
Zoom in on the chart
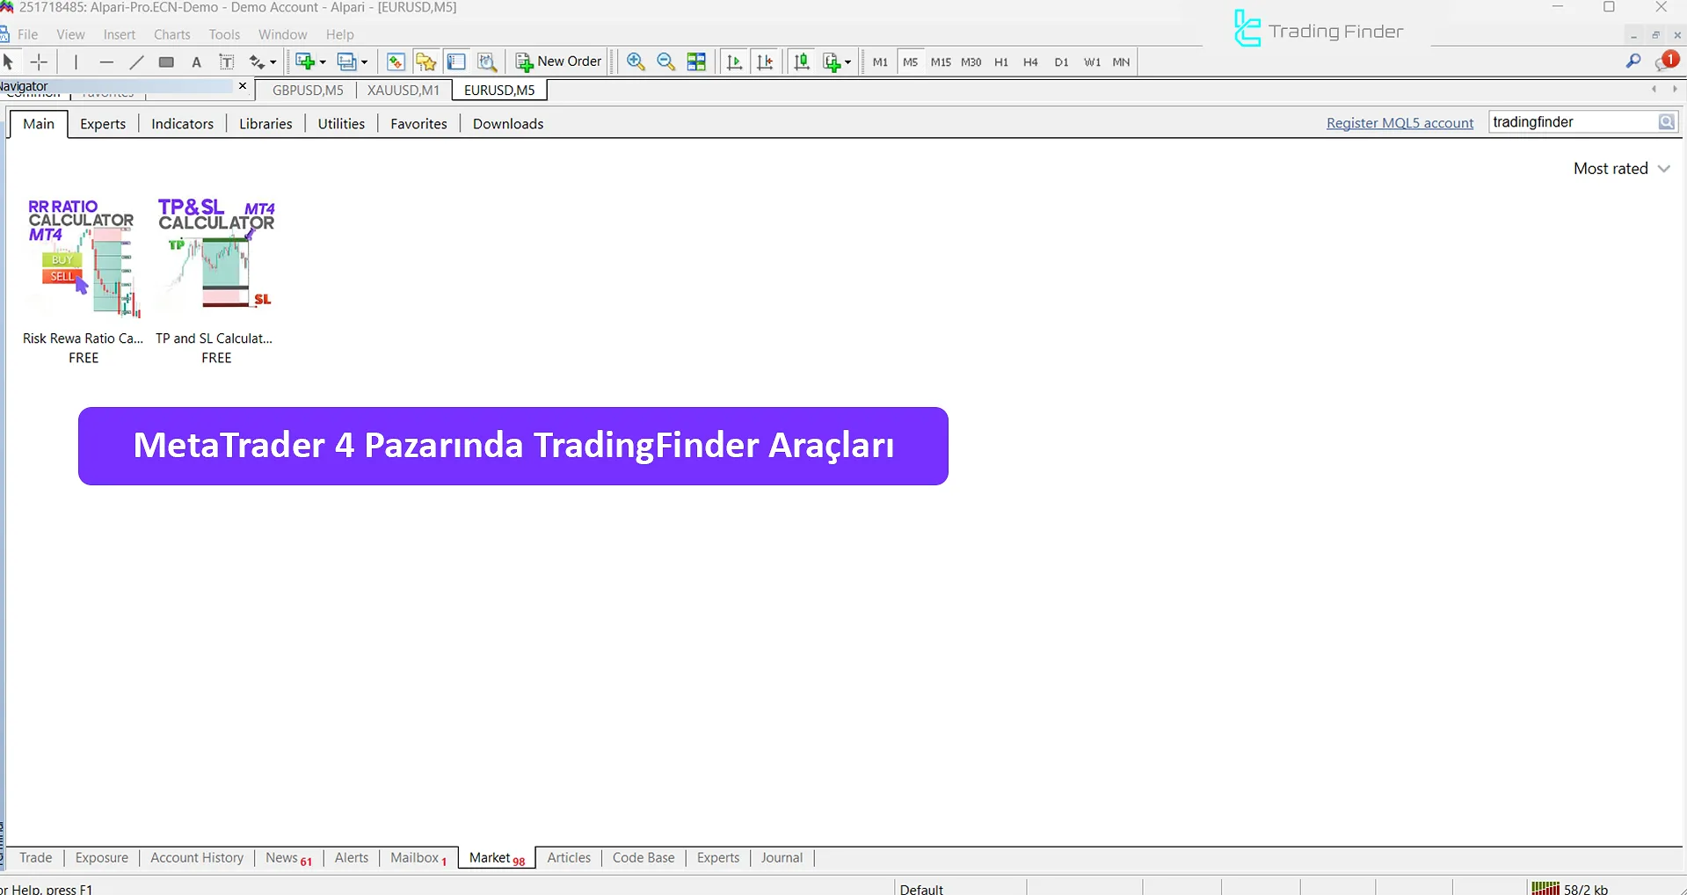(636, 62)
